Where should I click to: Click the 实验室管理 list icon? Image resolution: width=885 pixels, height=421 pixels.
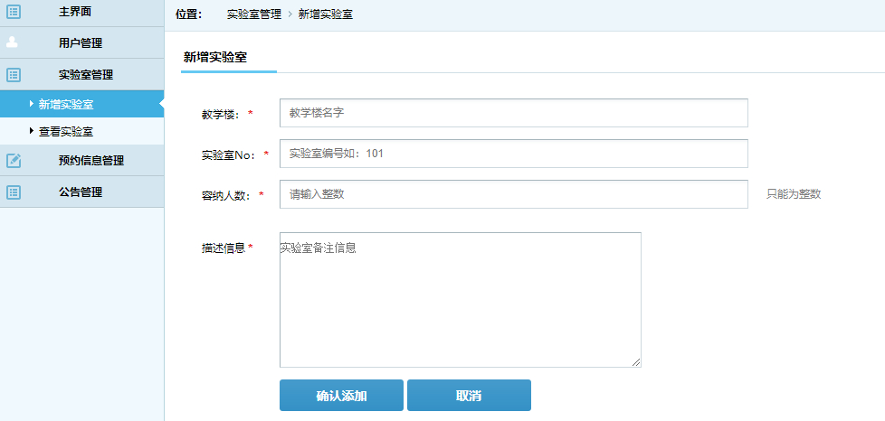(14, 74)
